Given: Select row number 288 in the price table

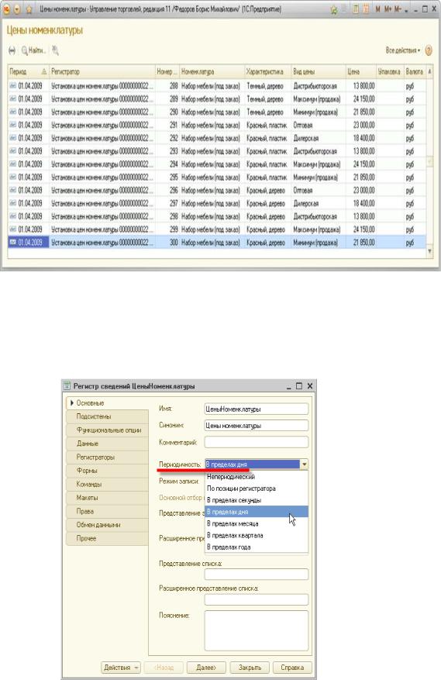Looking at the screenshot, I should [x=217, y=86].
